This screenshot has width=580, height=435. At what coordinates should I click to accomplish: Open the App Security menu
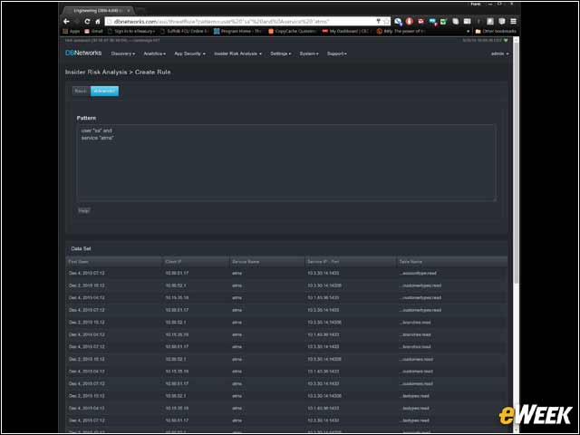(189, 53)
